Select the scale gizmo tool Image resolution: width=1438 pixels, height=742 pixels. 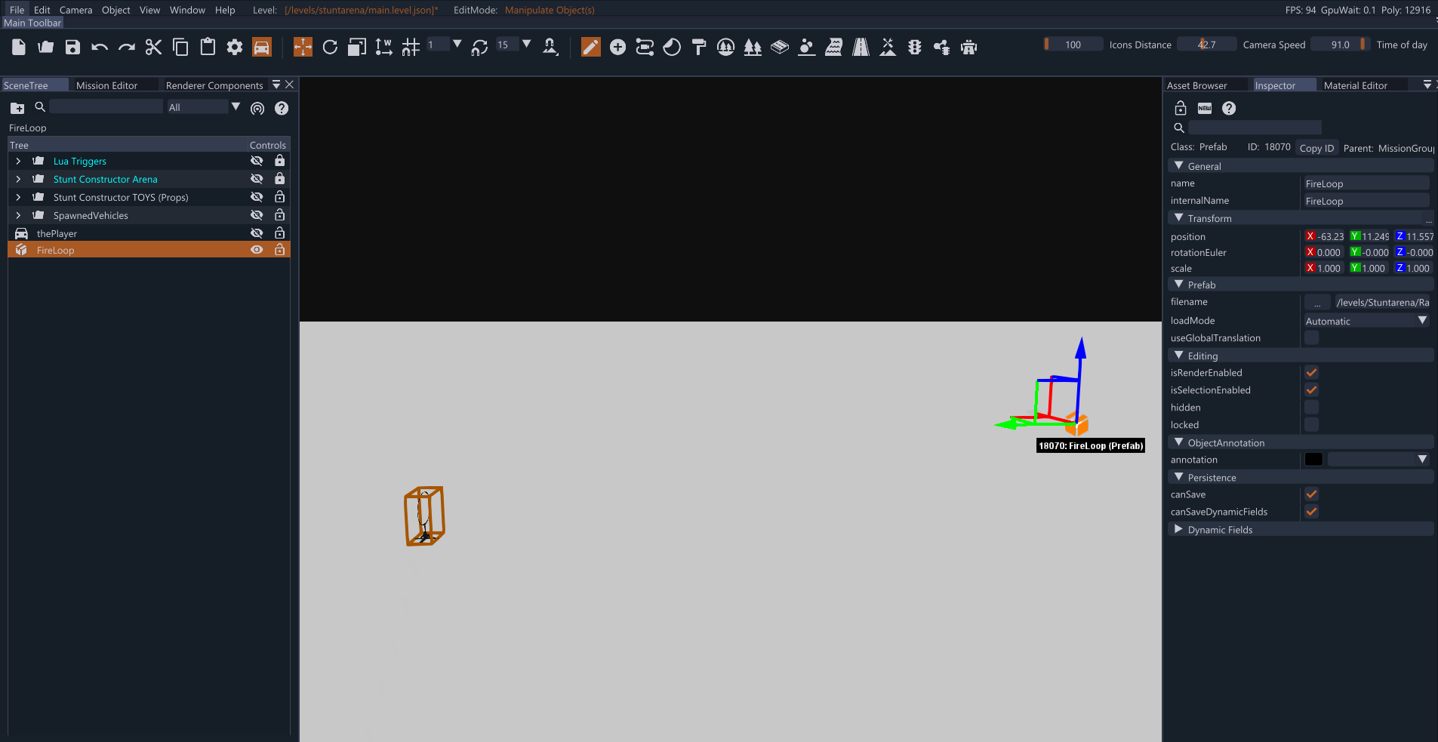(357, 47)
